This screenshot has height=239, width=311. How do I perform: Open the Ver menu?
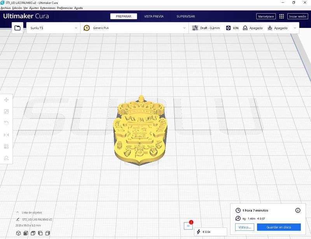tap(26, 8)
